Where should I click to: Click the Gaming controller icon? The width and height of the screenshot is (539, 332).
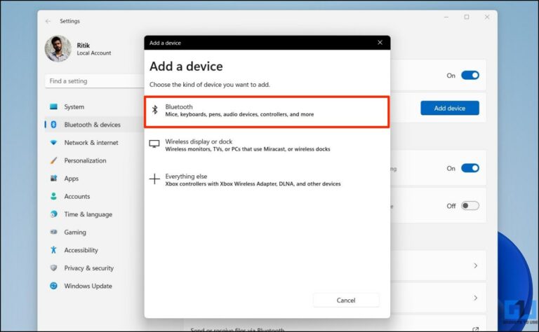53,232
